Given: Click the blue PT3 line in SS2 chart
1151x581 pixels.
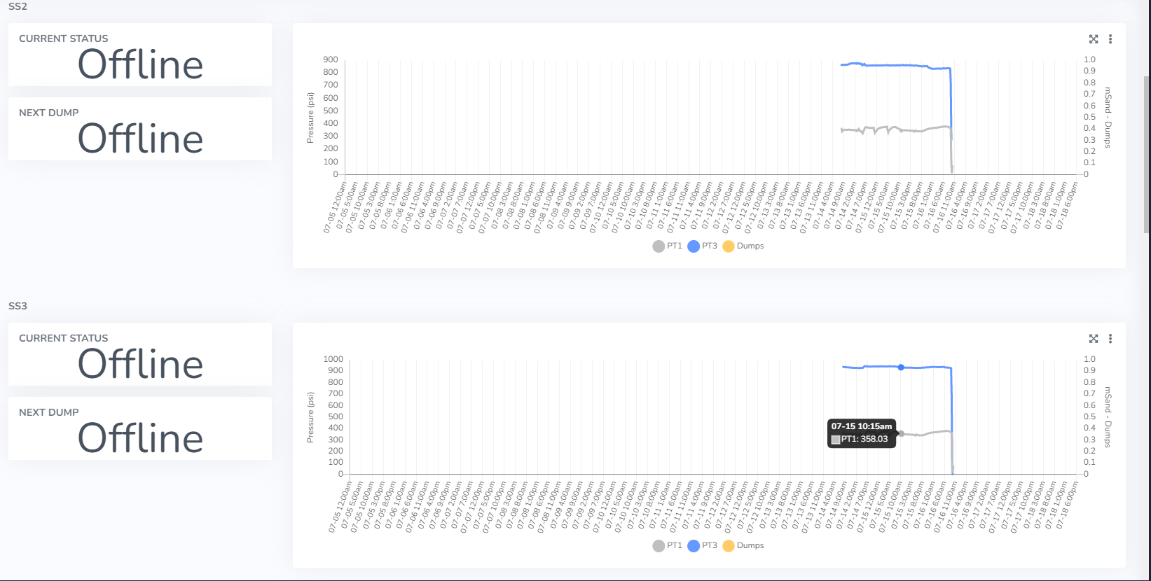Looking at the screenshot, I should [x=897, y=65].
